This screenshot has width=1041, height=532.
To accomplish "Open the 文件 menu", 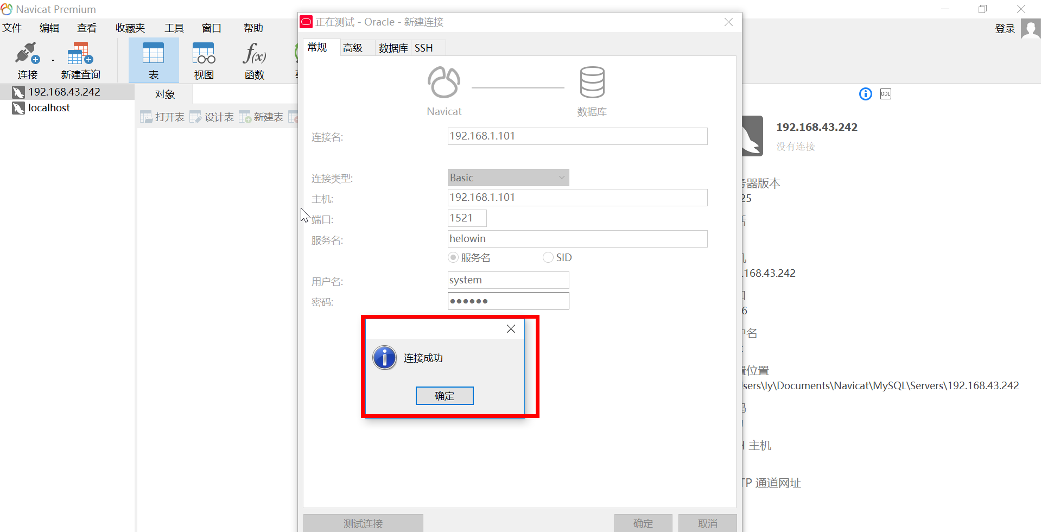I will click(x=12, y=28).
